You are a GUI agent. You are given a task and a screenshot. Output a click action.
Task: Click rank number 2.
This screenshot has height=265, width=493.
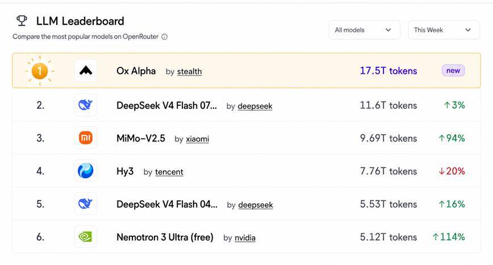tap(40, 105)
